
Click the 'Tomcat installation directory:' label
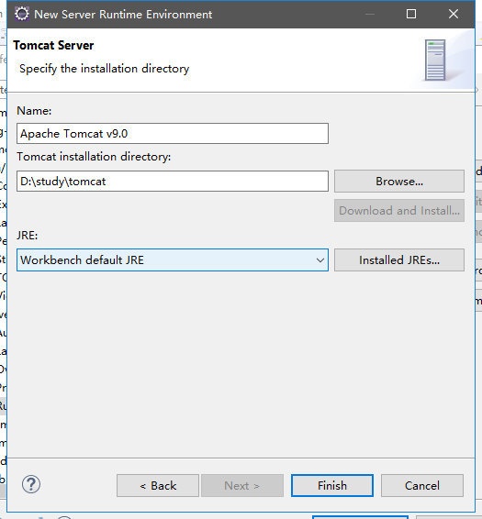(94, 156)
